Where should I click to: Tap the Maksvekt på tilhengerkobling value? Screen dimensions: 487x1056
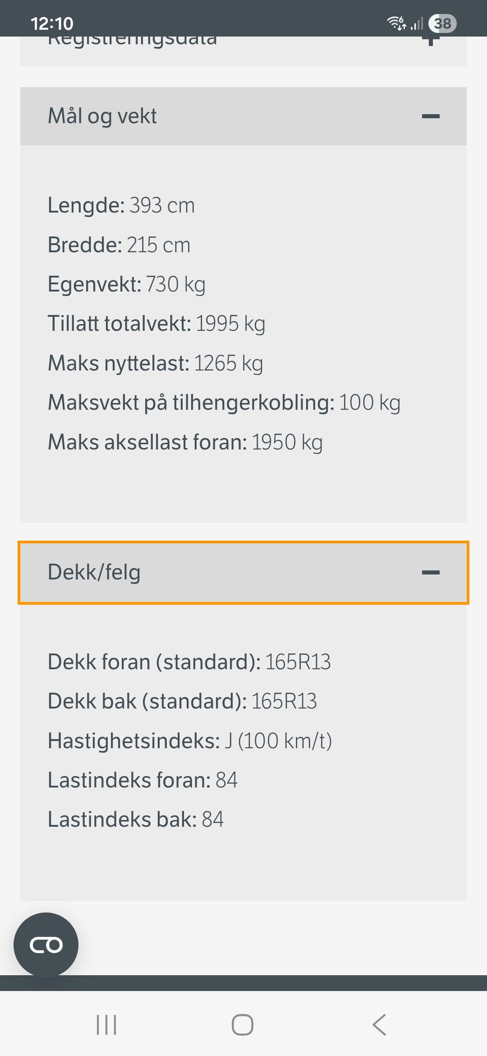point(369,403)
